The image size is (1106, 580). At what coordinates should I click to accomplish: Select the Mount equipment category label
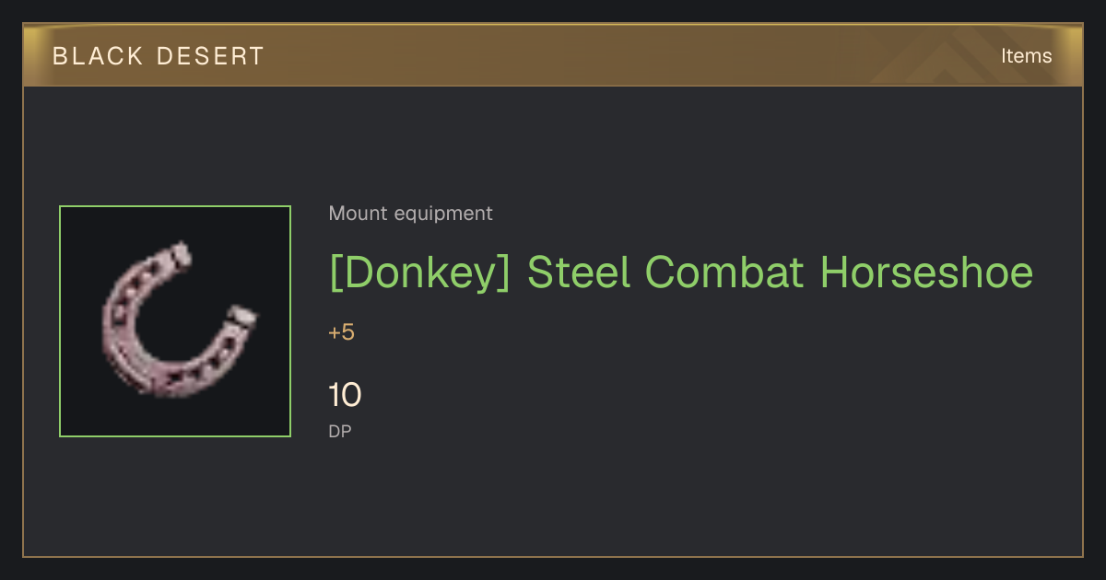click(x=410, y=214)
